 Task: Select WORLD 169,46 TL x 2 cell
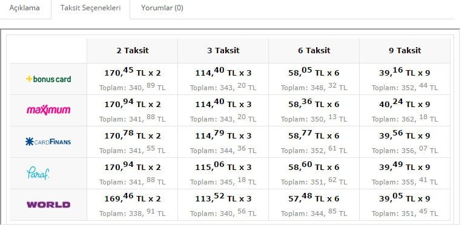[x=132, y=204]
